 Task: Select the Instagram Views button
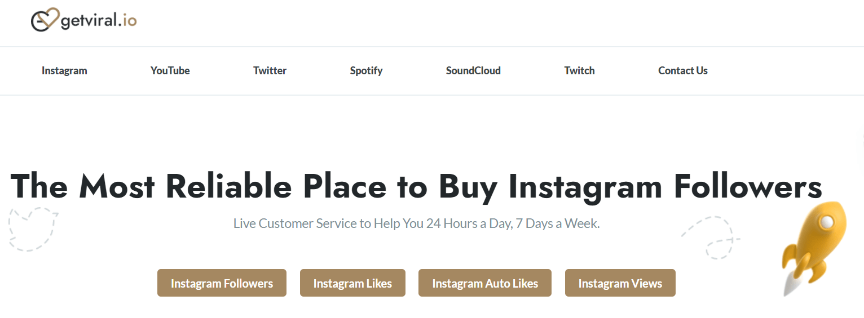(620, 283)
